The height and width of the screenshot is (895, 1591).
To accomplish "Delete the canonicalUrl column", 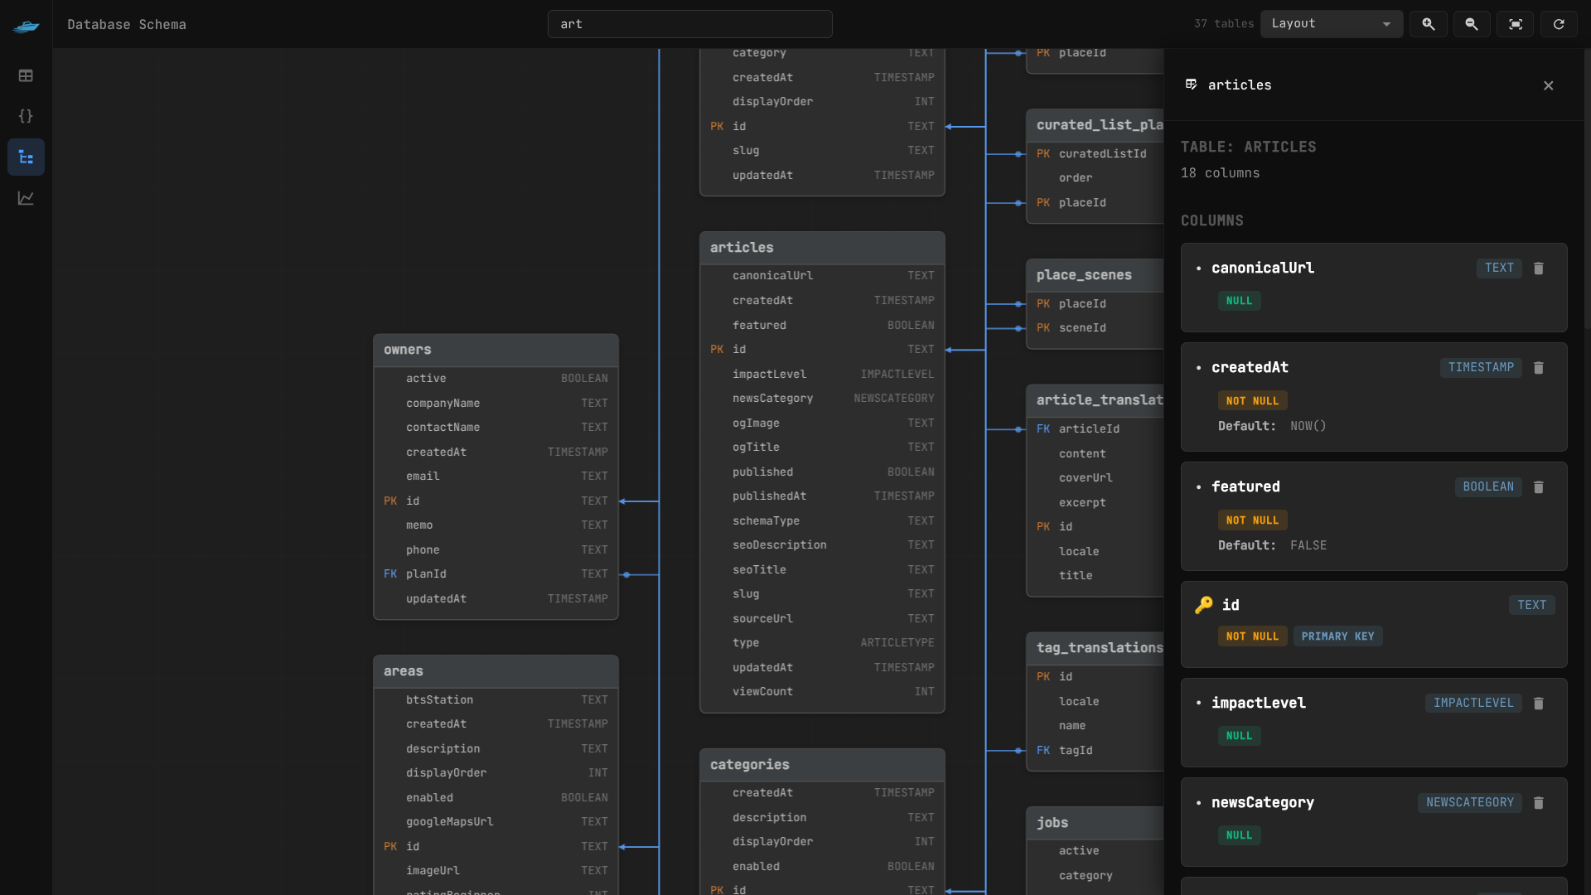I will pos(1539,268).
